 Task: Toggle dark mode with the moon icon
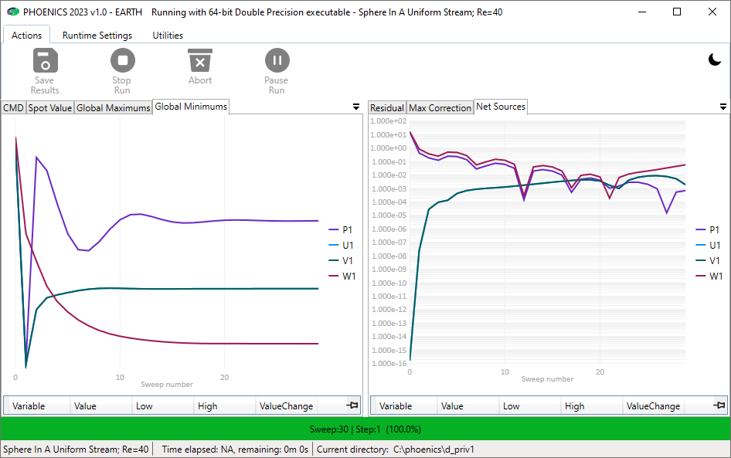tap(714, 59)
